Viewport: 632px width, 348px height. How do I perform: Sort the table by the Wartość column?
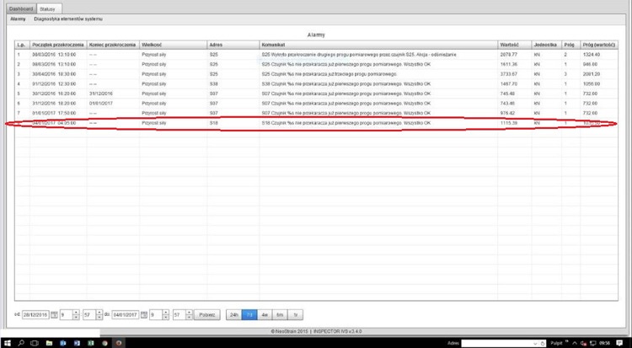tap(508, 44)
